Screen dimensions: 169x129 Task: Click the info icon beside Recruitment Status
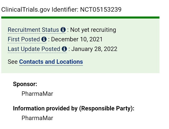click(x=63, y=30)
